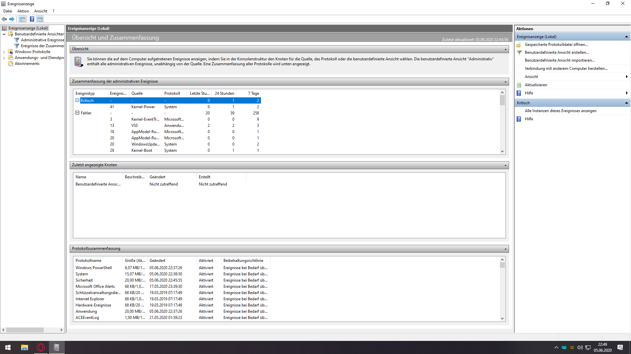This screenshot has height=354, width=631.
Task: Collapse the Fehler event type group
Action: point(78,113)
